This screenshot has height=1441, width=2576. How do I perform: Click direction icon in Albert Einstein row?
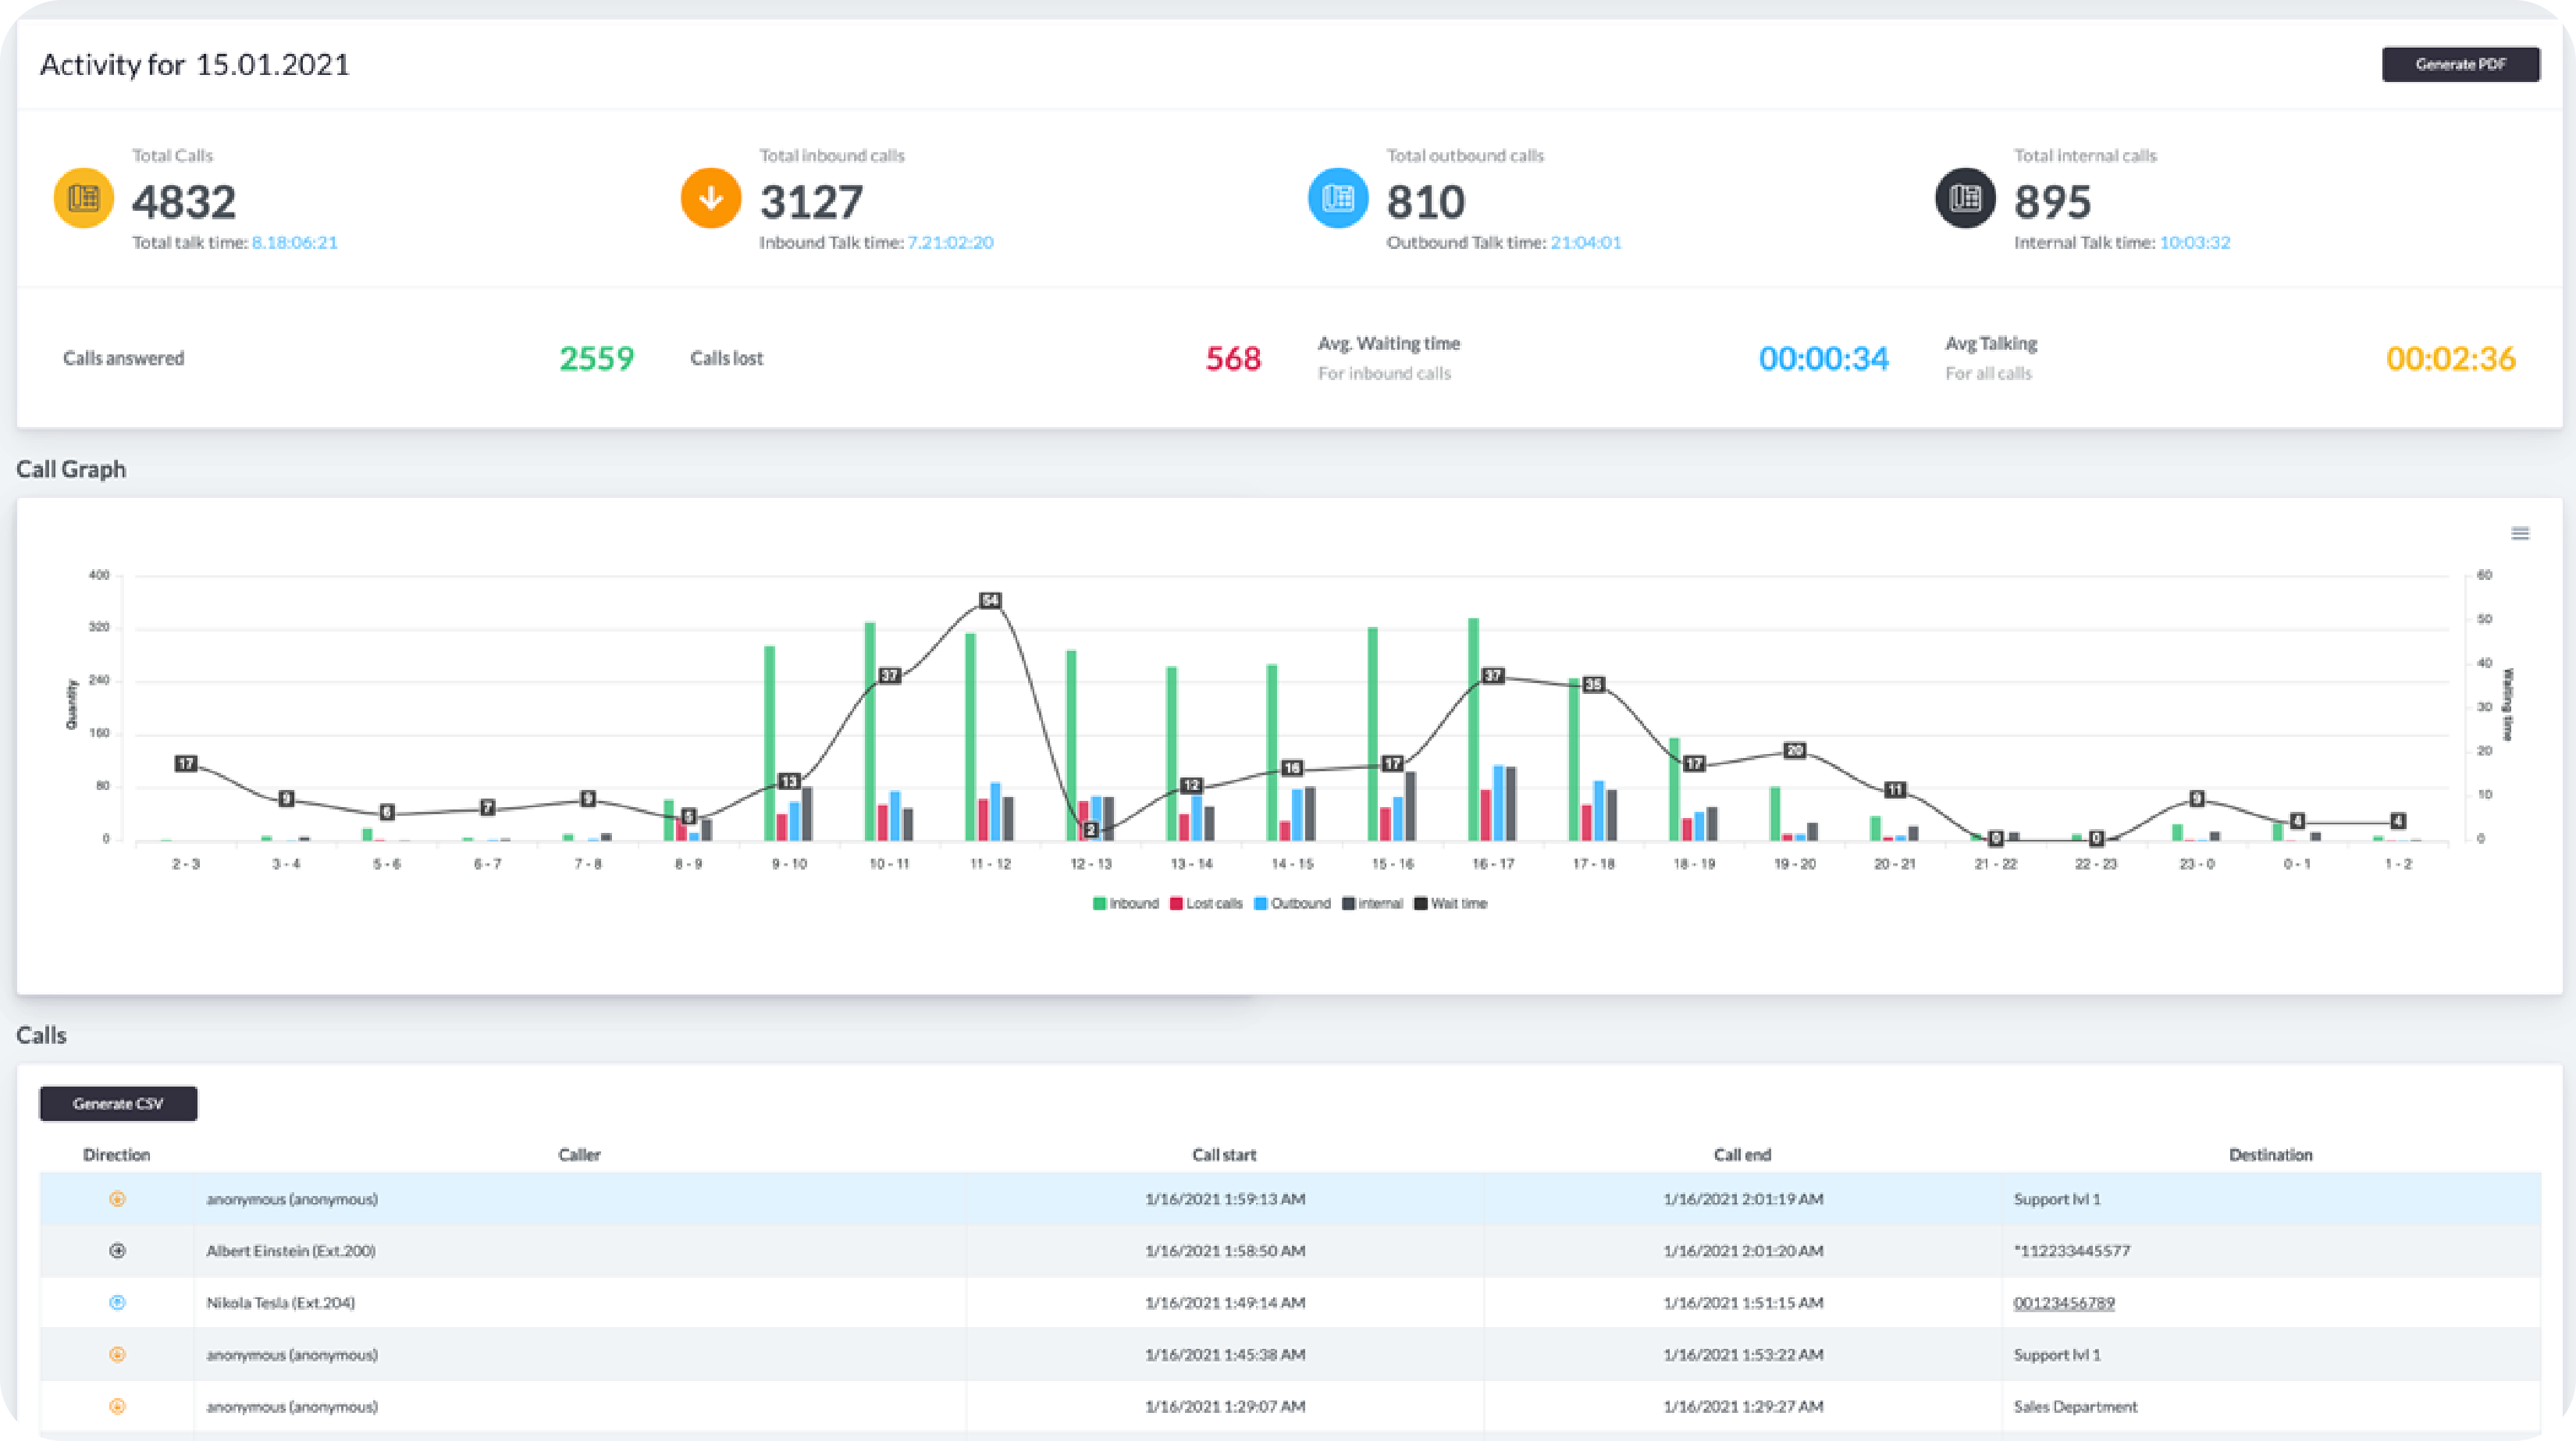pos(117,1251)
